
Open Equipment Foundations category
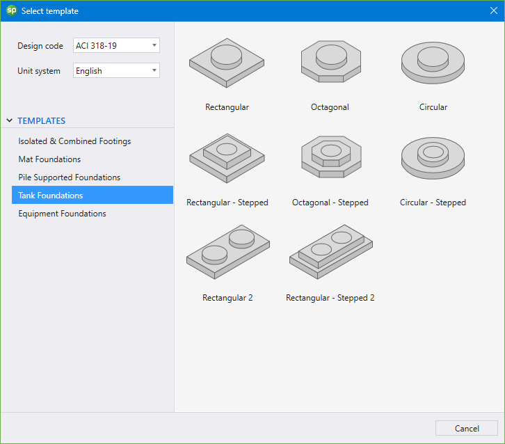point(62,214)
